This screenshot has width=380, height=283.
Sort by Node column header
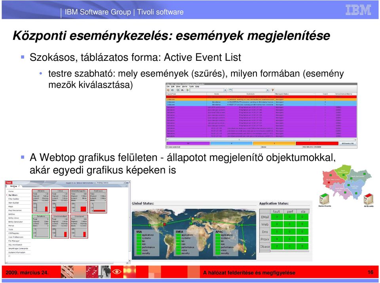217,94
